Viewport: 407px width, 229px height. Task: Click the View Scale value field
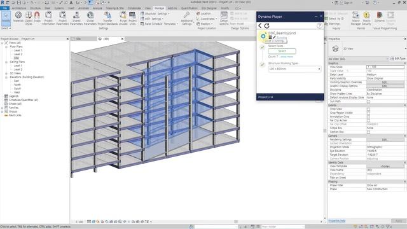tap(385, 67)
